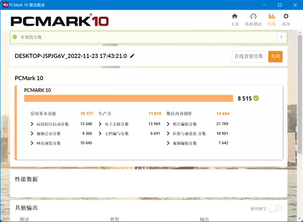Click the 输出 column header
The image size is (303, 222).
(x=204, y=219)
